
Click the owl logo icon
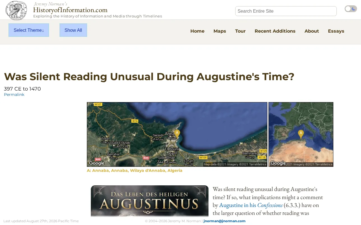tap(16, 10)
